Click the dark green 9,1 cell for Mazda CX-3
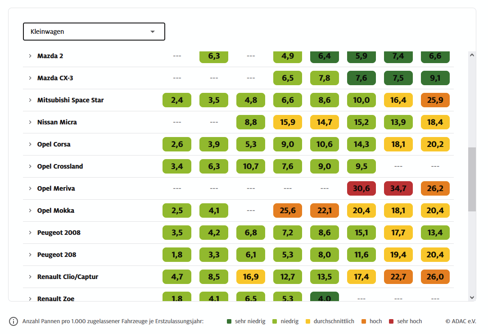This screenshot has height=334, width=488. 435,78
